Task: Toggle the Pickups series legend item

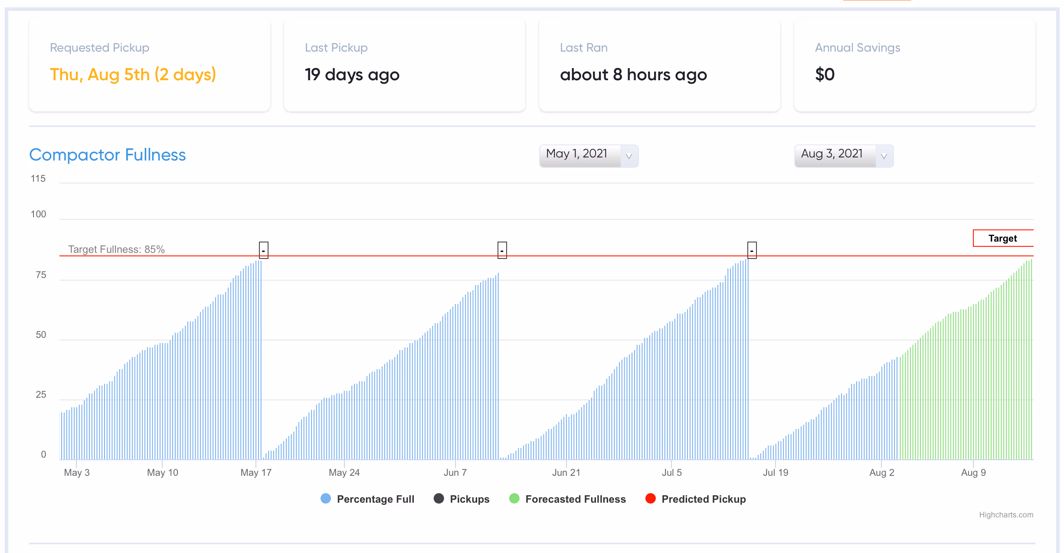Action: [x=462, y=499]
